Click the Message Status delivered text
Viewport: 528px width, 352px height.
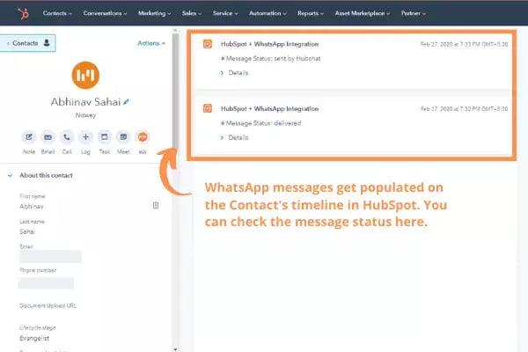coord(261,123)
